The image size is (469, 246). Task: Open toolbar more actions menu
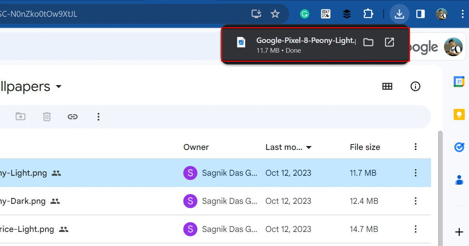click(98, 116)
